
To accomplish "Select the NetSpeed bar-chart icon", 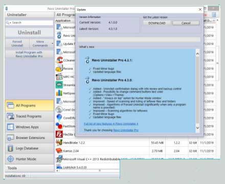I will pyautogui.click(x=59, y=93).
